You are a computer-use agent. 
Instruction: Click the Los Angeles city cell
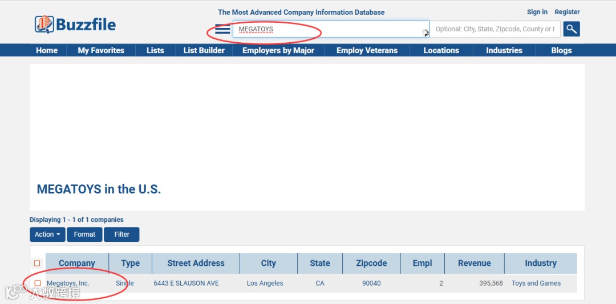point(265,283)
